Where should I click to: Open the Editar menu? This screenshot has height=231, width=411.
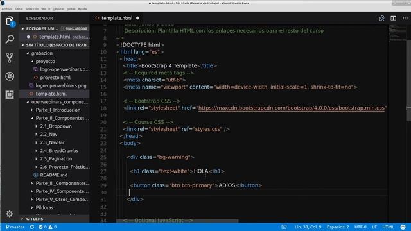click(19, 8)
